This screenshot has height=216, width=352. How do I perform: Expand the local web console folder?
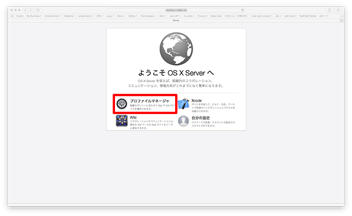pos(262,16)
